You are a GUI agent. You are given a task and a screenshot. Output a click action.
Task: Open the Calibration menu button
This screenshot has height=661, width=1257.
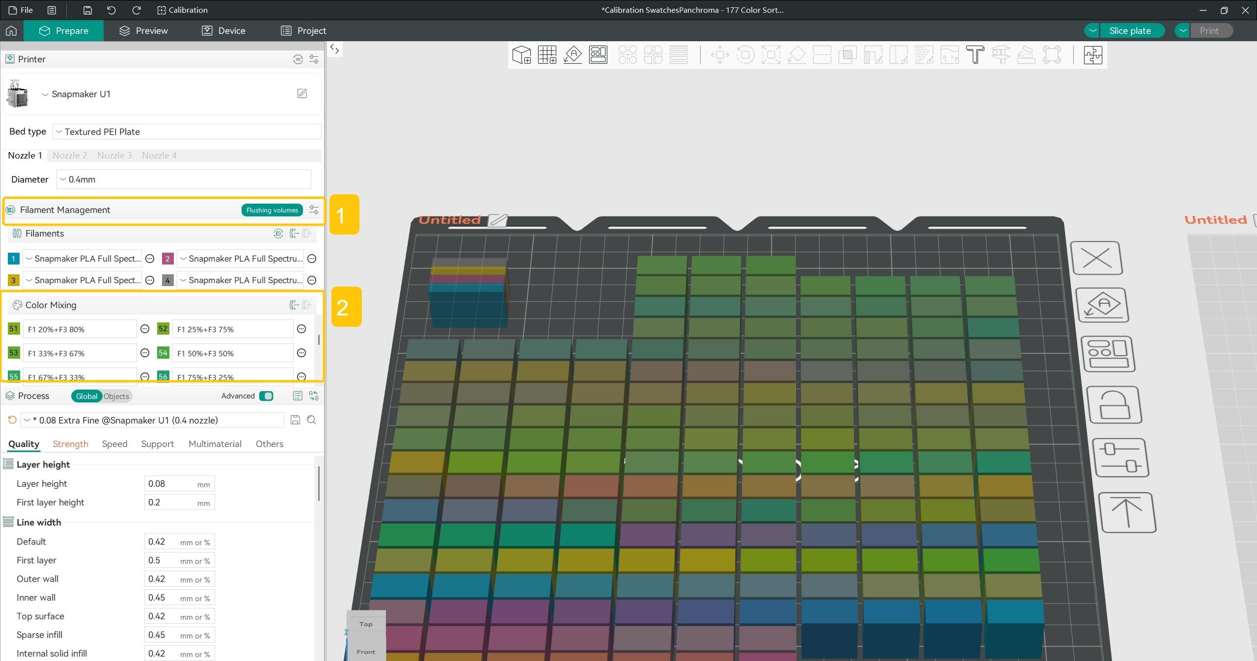pos(182,10)
